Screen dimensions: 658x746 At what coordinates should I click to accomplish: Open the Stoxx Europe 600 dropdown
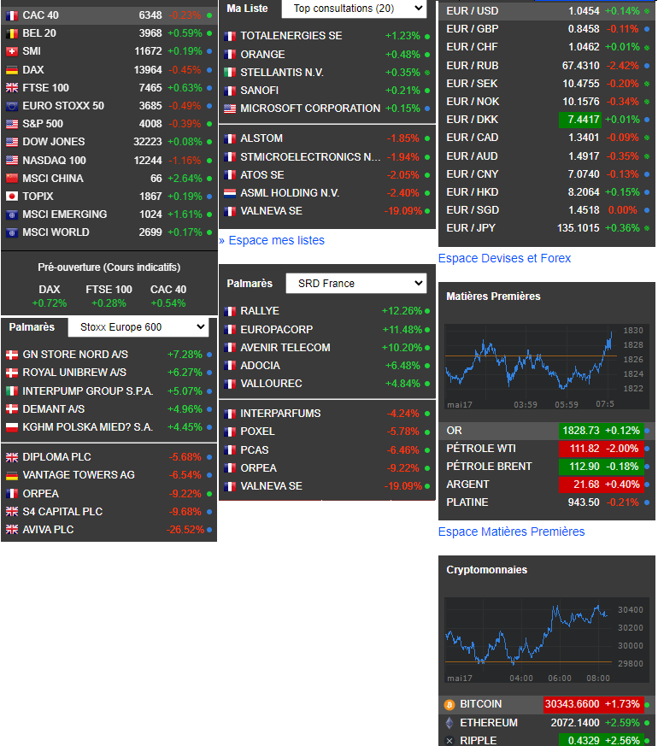click(138, 327)
